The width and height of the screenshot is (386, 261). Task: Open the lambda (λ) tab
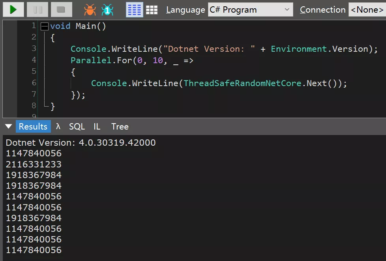58,126
